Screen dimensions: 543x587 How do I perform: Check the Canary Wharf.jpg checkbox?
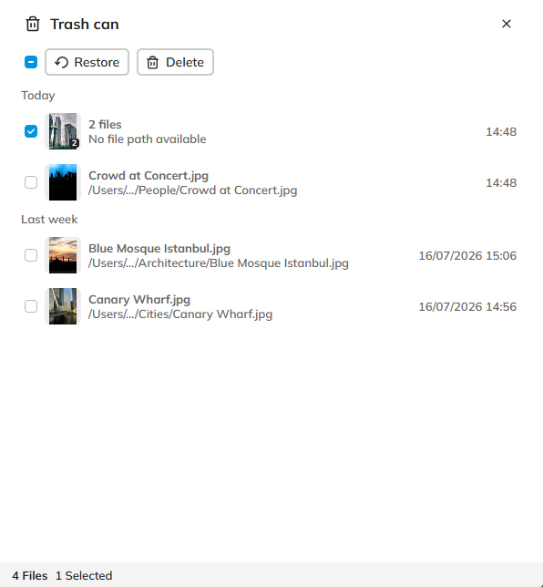coord(31,306)
